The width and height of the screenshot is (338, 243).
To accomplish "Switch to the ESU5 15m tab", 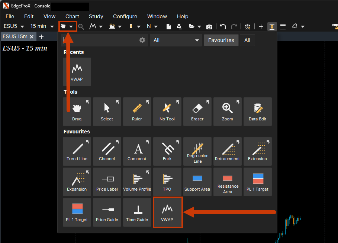I will [15, 36].
